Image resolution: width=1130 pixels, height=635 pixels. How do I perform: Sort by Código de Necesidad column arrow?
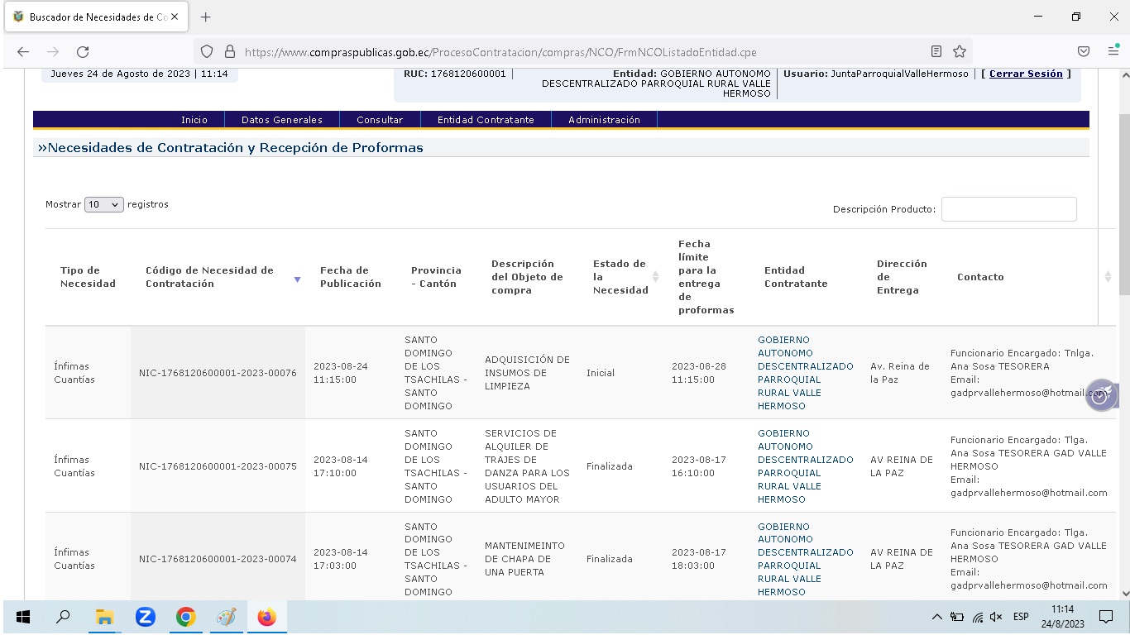297,279
